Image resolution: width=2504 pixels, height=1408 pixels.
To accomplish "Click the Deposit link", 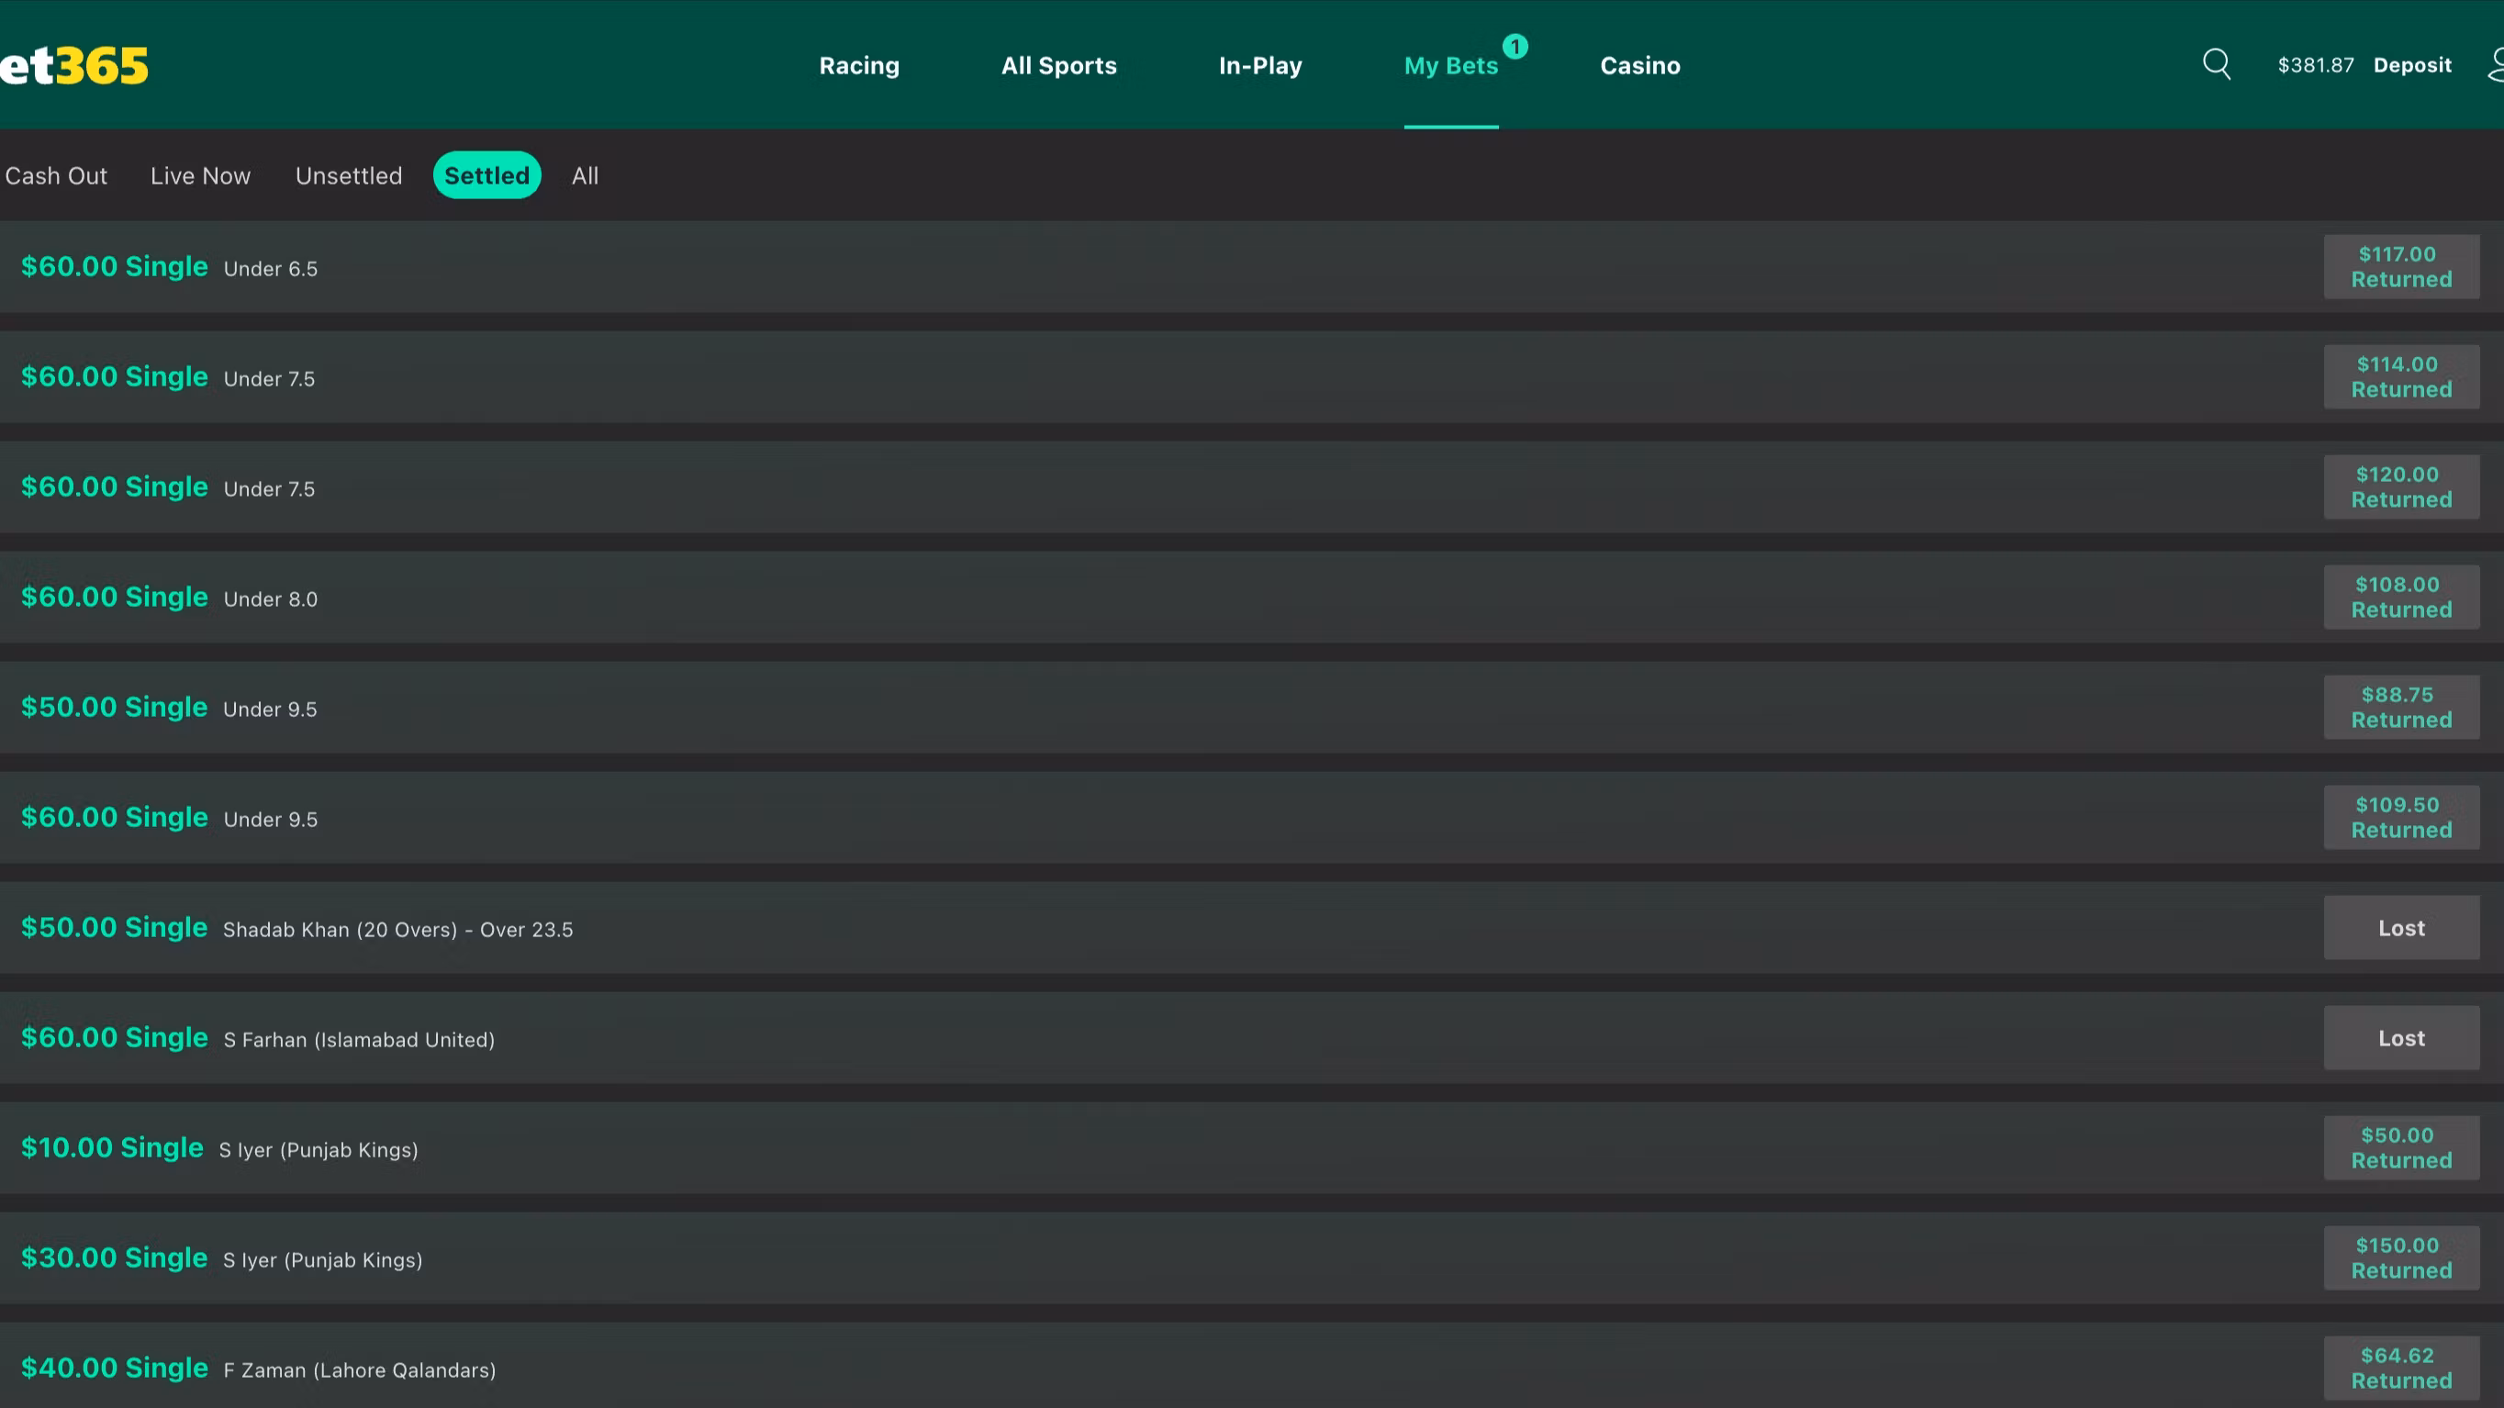I will [x=2411, y=65].
